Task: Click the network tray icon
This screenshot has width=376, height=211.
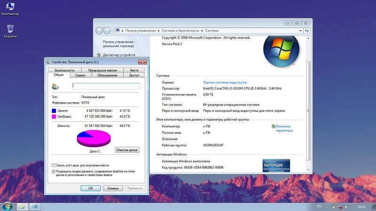Action: tap(340, 207)
